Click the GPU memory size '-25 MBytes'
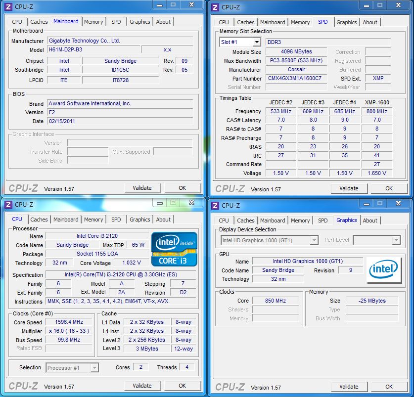 372,301
